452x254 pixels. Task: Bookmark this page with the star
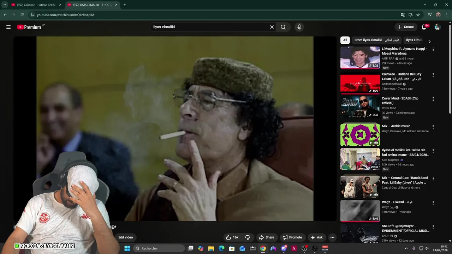pyautogui.click(x=418, y=15)
